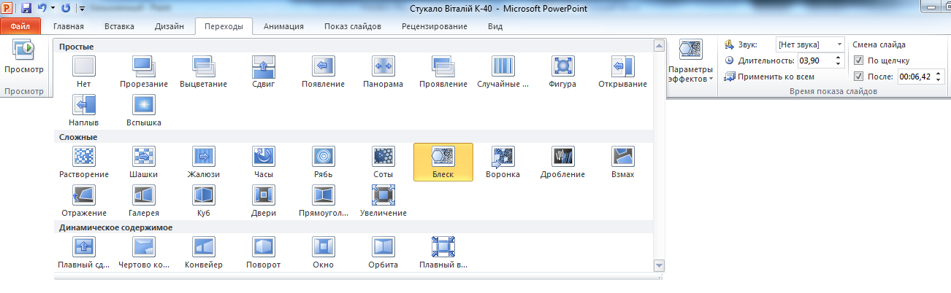
Task: Save presentation from the Quick Access Toolbar
Action: tap(26, 9)
